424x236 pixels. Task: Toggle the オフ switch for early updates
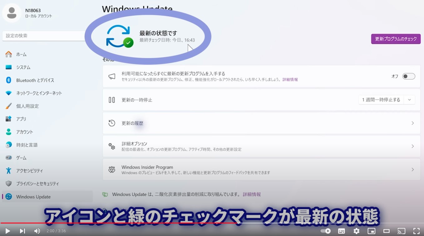coord(409,76)
